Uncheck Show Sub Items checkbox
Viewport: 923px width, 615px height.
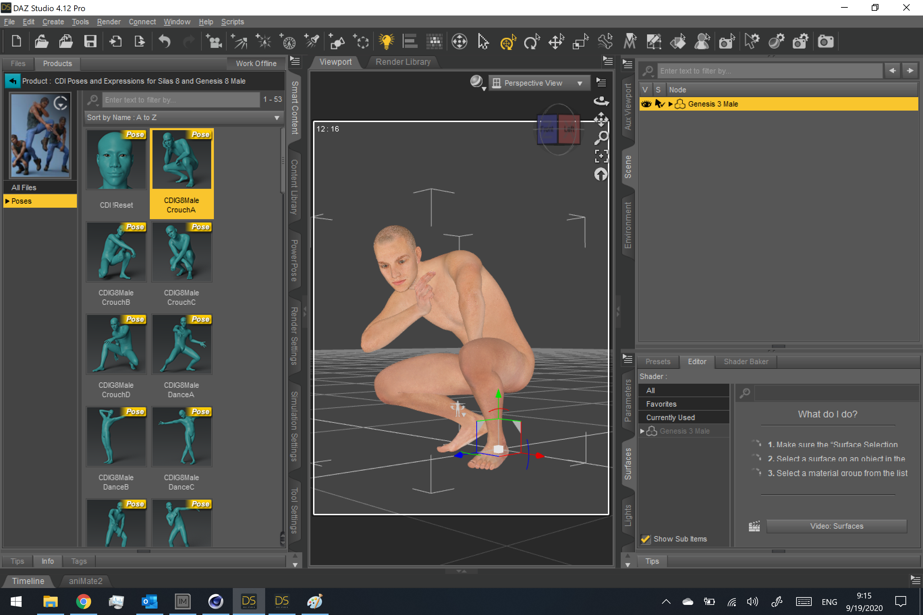pos(645,539)
